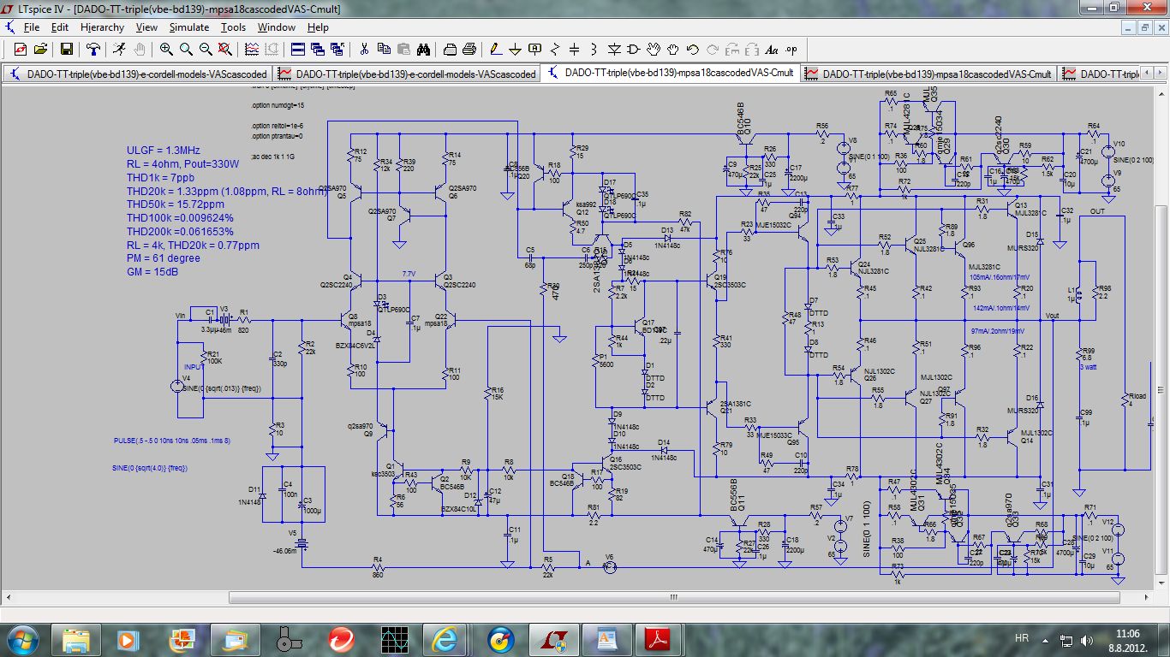This screenshot has width=1170, height=657.
Task: Open the Edit menu
Action: pyautogui.click(x=59, y=27)
